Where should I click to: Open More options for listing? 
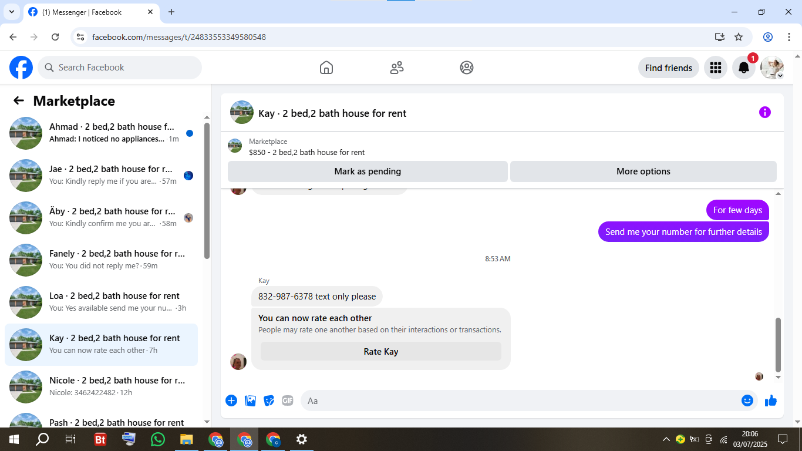pyautogui.click(x=643, y=171)
